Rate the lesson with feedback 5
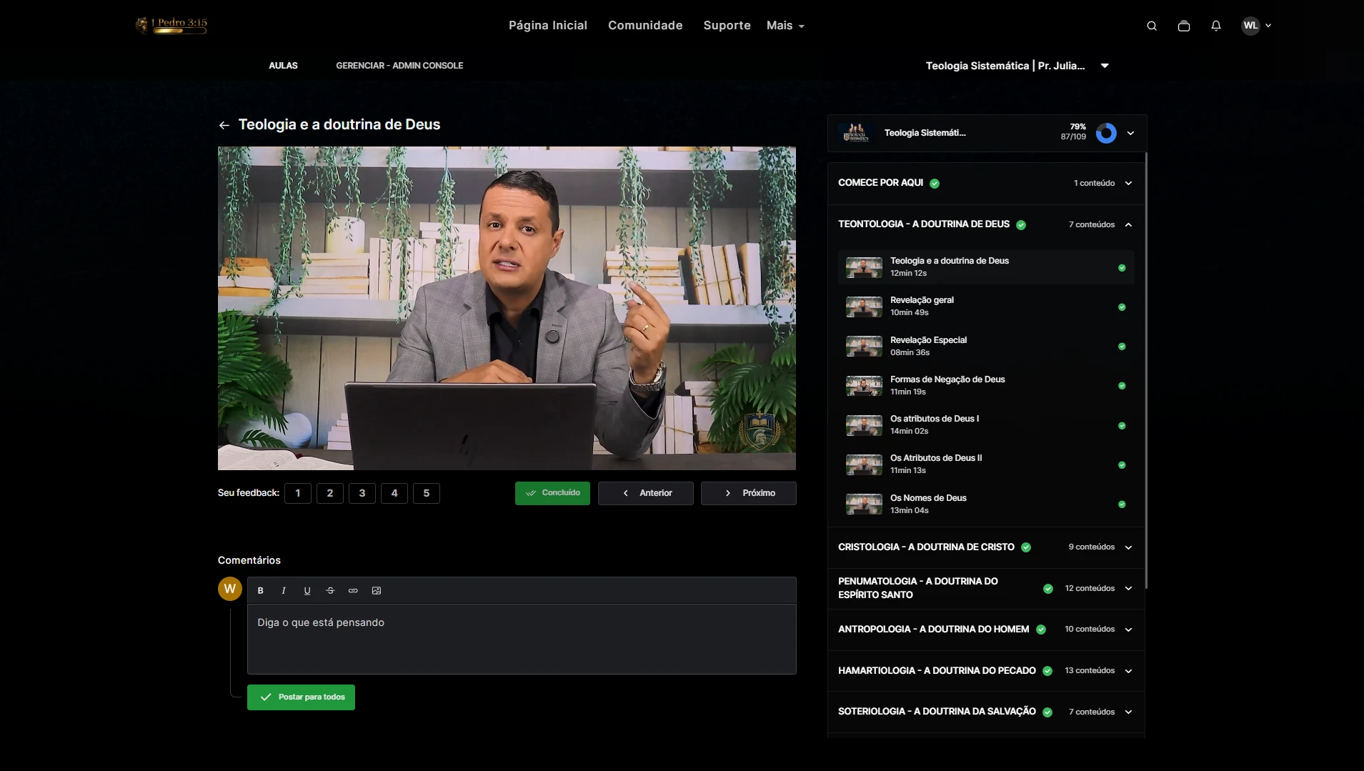Image resolution: width=1364 pixels, height=771 pixels. coord(427,493)
